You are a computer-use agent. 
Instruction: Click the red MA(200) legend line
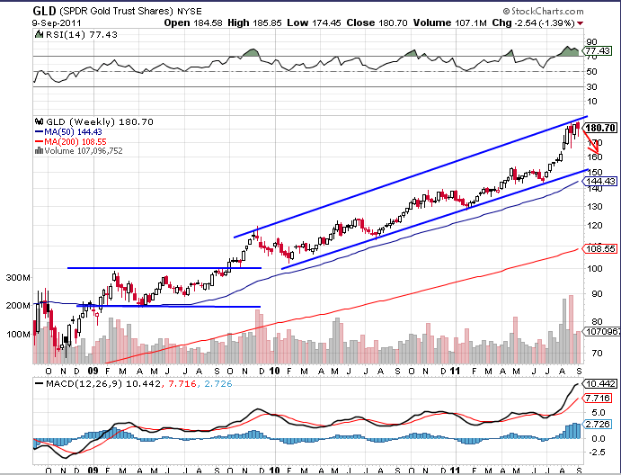39,141
